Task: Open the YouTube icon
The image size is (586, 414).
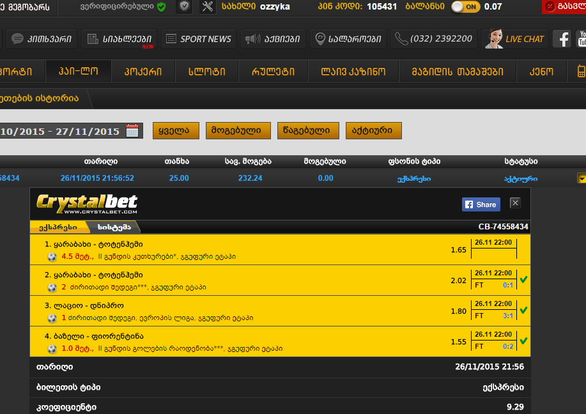Action: click(x=581, y=39)
